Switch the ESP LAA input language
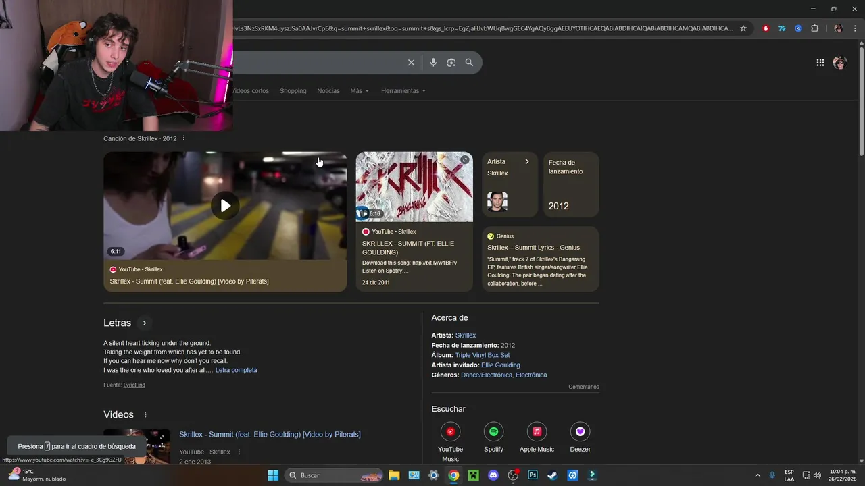This screenshot has height=486, width=865. tap(789, 475)
